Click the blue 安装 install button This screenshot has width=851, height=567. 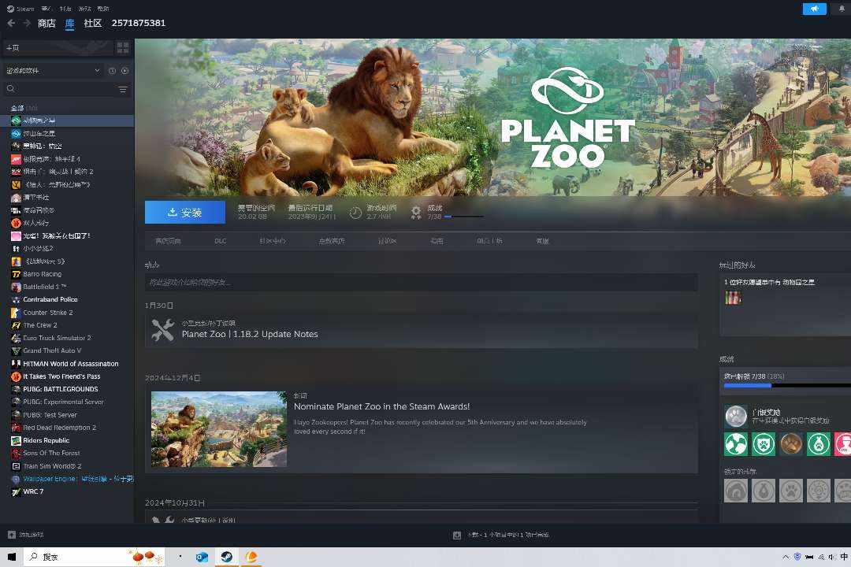pos(185,212)
